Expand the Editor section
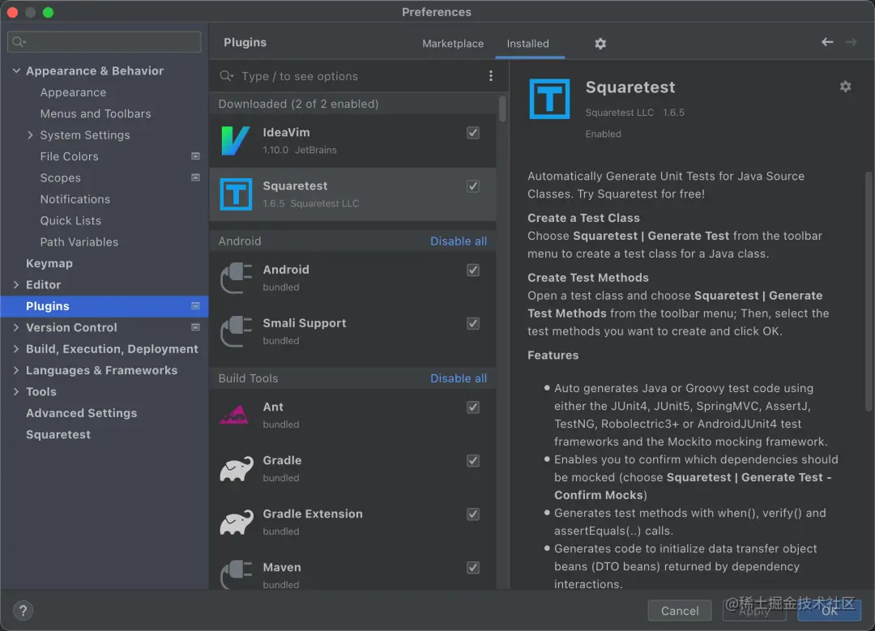875x631 pixels. click(15, 284)
